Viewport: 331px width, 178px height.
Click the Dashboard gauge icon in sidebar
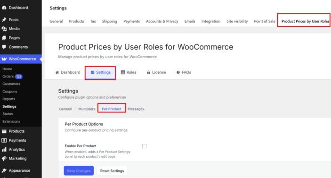tap(4, 8)
